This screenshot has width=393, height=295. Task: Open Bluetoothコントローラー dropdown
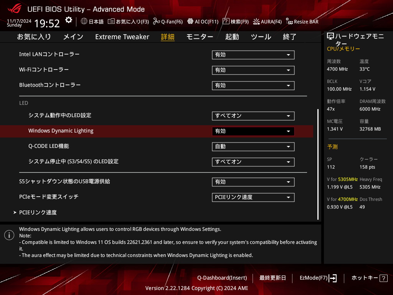coord(253,86)
